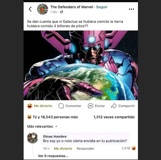Open the three-dot post options menu

click(131, 9)
